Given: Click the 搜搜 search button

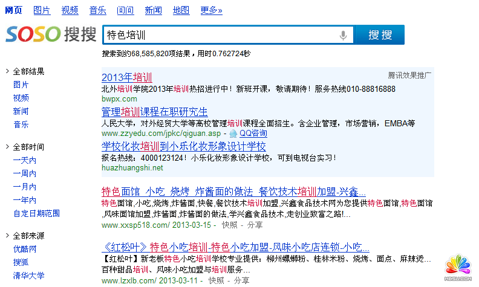Looking at the screenshot, I should point(380,35).
